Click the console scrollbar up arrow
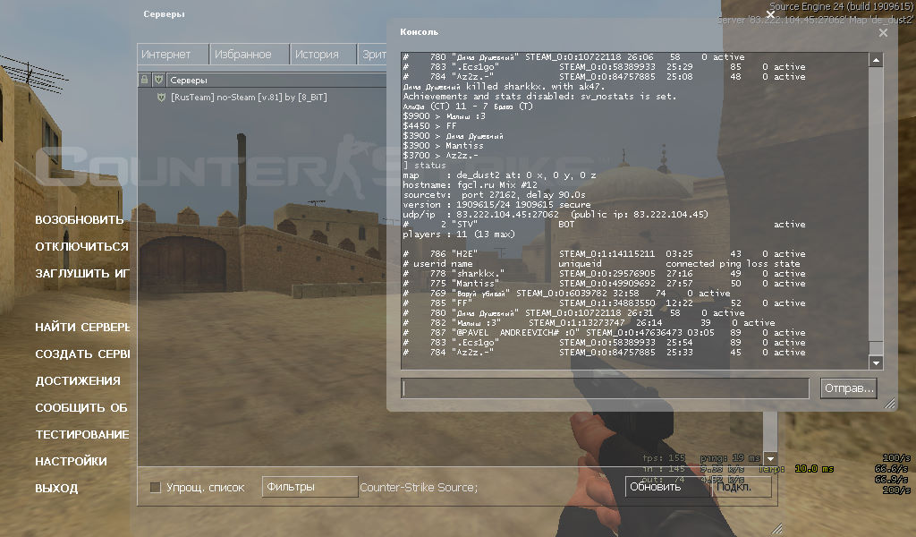This screenshot has height=537, width=916. (x=876, y=60)
